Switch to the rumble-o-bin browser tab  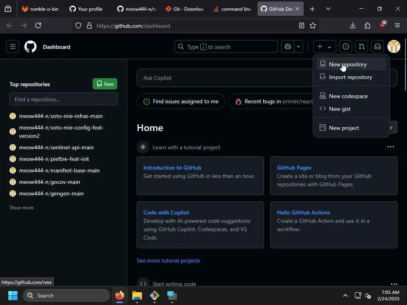tap(40, 9)
